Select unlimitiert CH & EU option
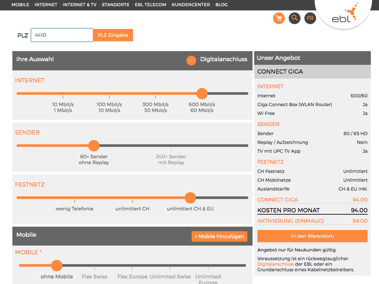The height and width of the screenshot is (284, 379). pyautogui.click(x=190, y=209)
